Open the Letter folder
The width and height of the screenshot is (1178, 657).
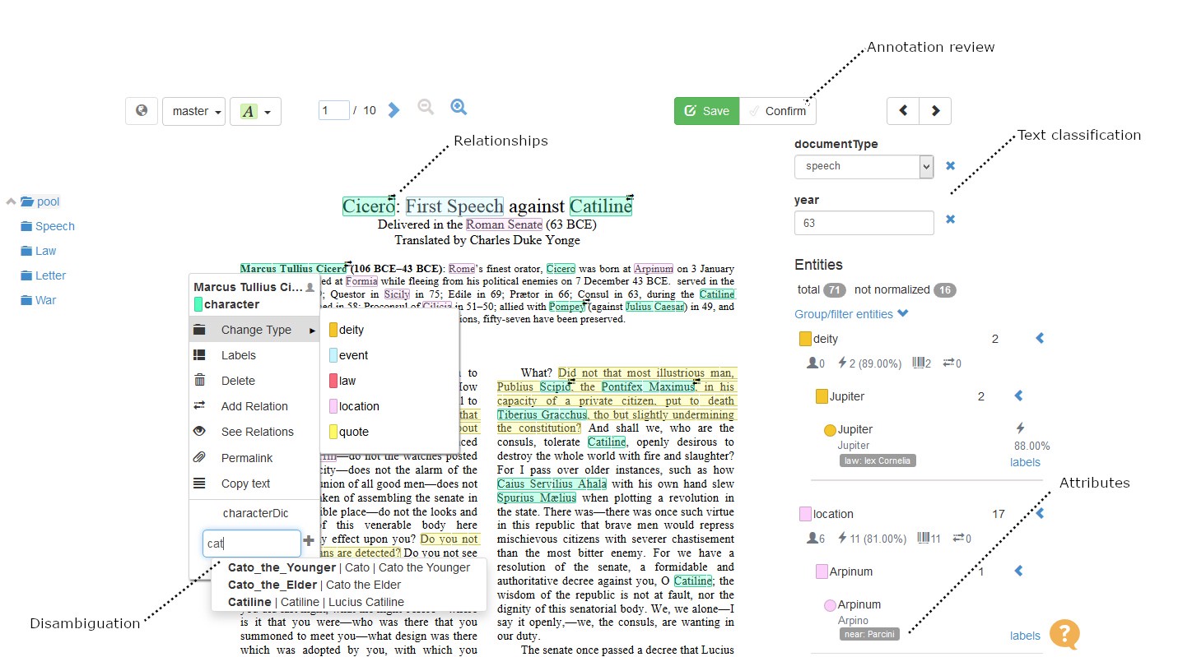(44, 275)
